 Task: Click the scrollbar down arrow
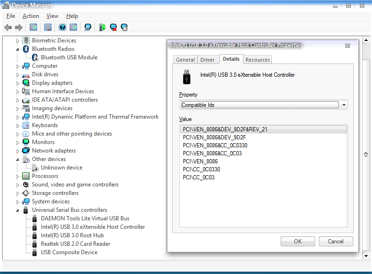tap(366, 256)
